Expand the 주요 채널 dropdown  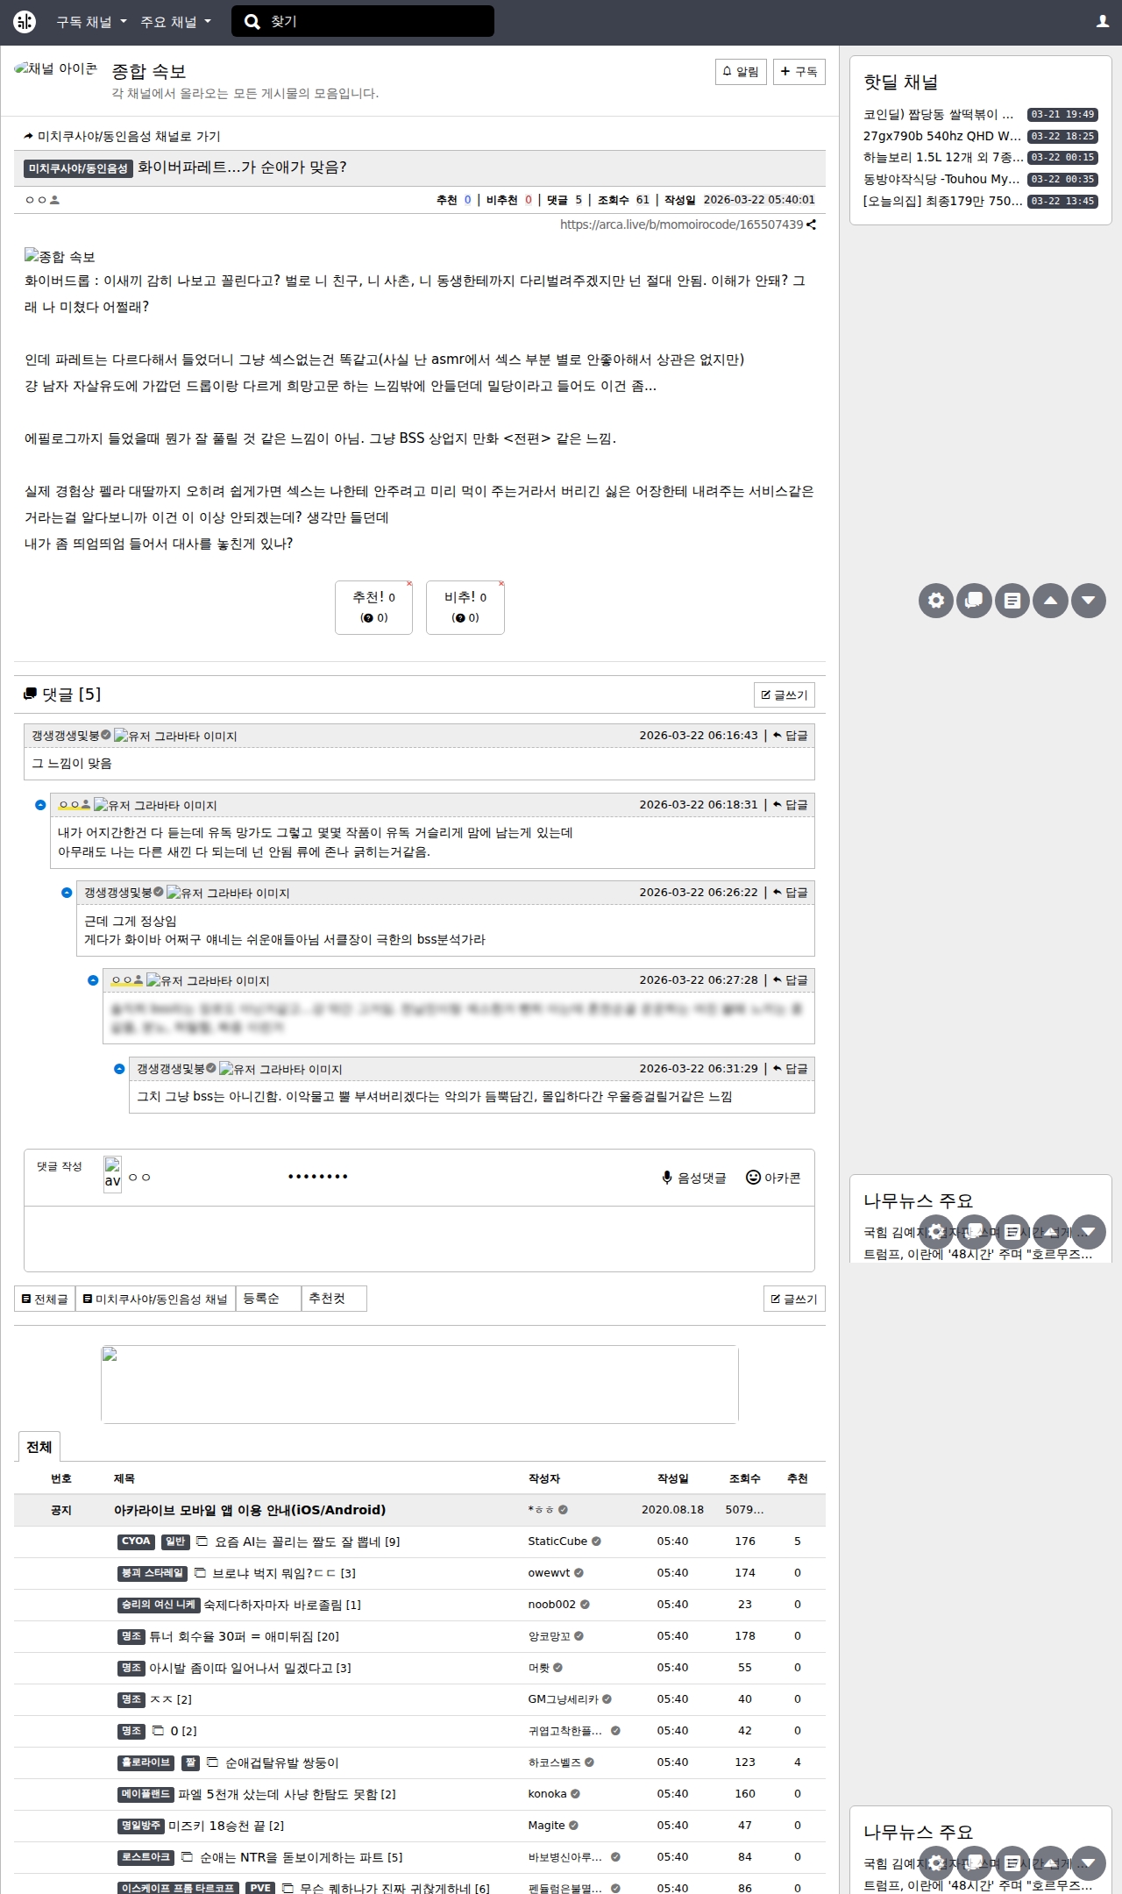click(175, 22)
